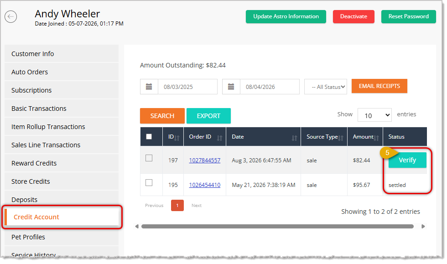
Task: Open the start date calendar icon
Action: point(149,87)
